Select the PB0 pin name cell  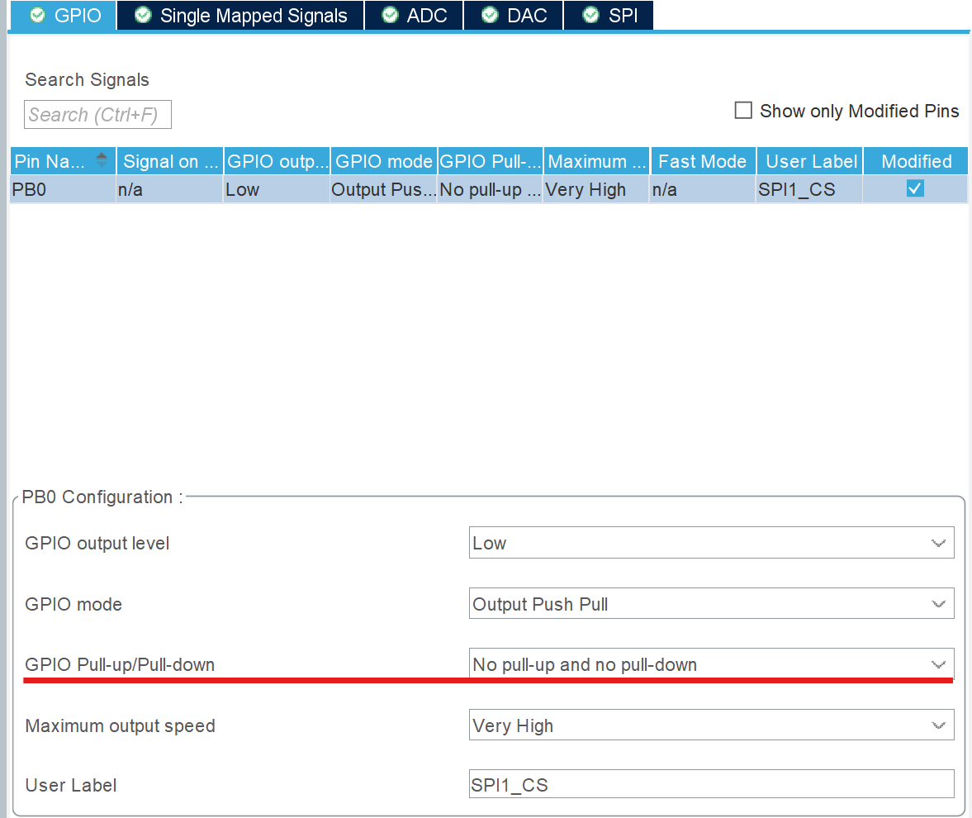63,189
